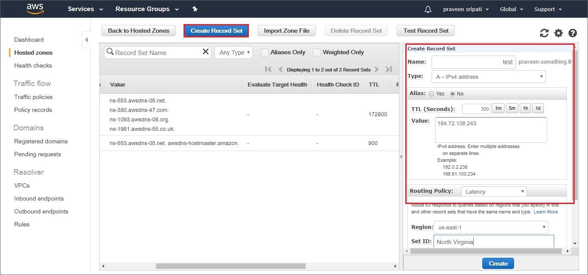588x275 pixels.
Task: Open Registered domains in sidebar
Action: [x=41, y=141]
